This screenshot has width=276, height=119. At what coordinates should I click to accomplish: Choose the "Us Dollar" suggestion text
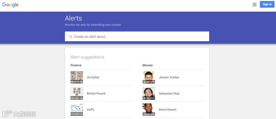[x=93, y=77]
